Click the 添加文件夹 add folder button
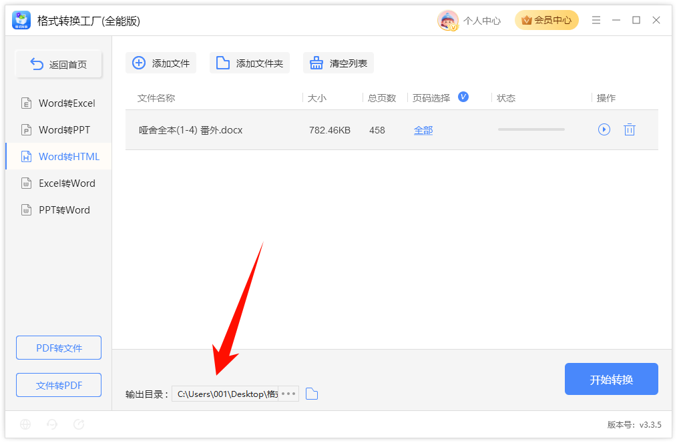The height and width of the screenshot is (443, 677). (x=250, y=63)
